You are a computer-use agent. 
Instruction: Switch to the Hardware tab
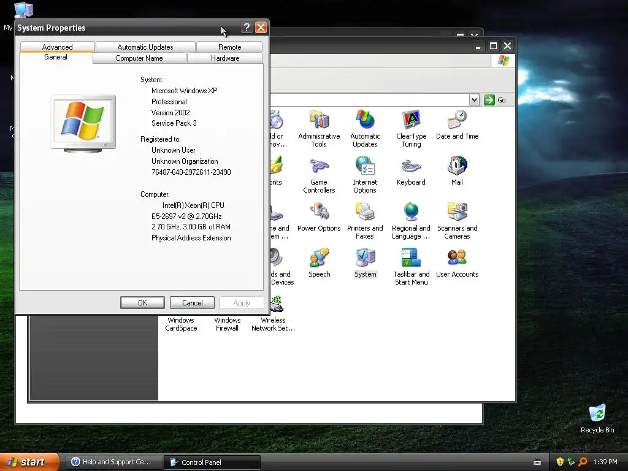tap(225, 58)
